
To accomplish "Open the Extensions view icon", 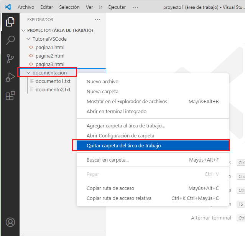I will pyautogui.click(x=10, y=96).
